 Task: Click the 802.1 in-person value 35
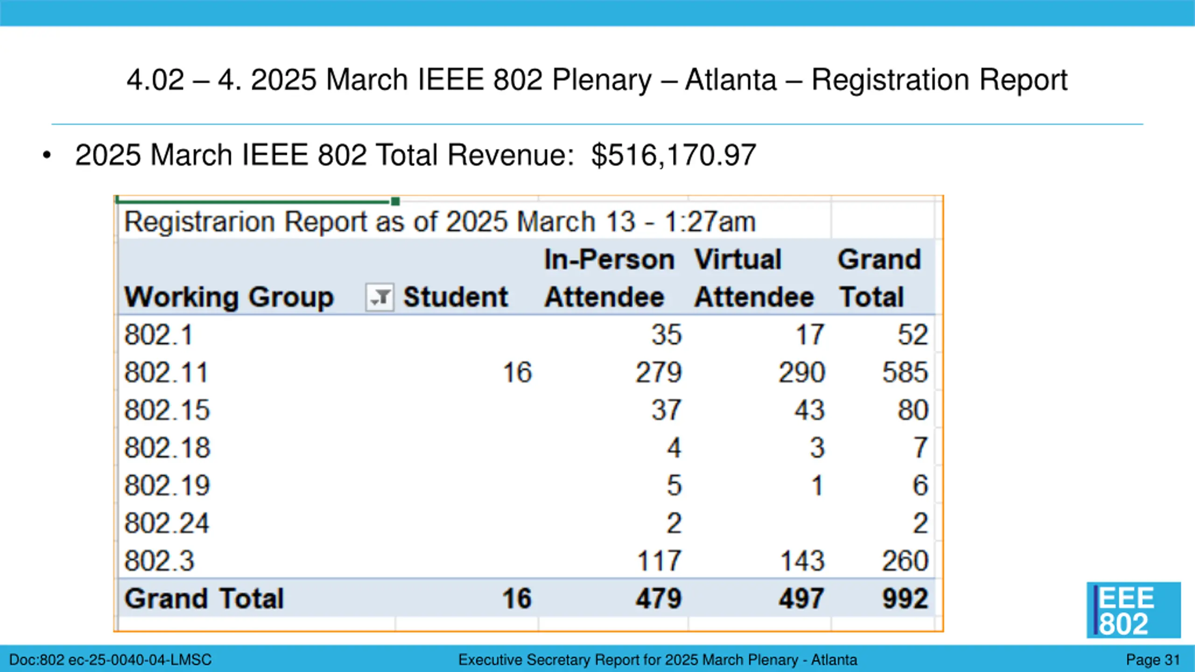[x=667, y=335]
